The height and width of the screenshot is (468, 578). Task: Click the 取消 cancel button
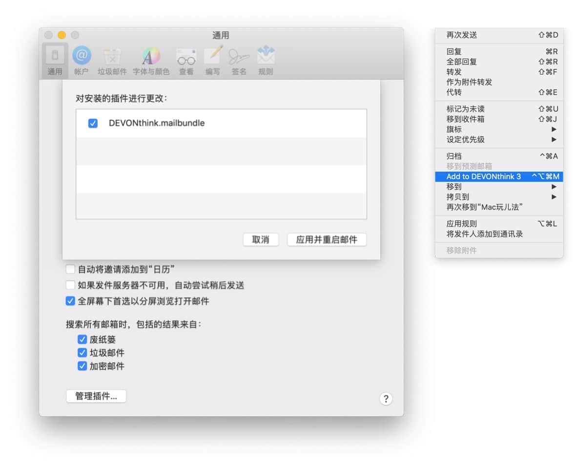coord(261,240)
